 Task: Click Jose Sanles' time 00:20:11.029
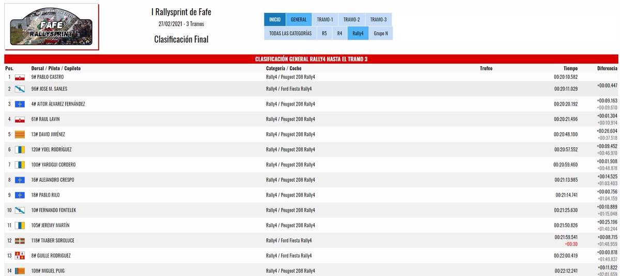565,89
